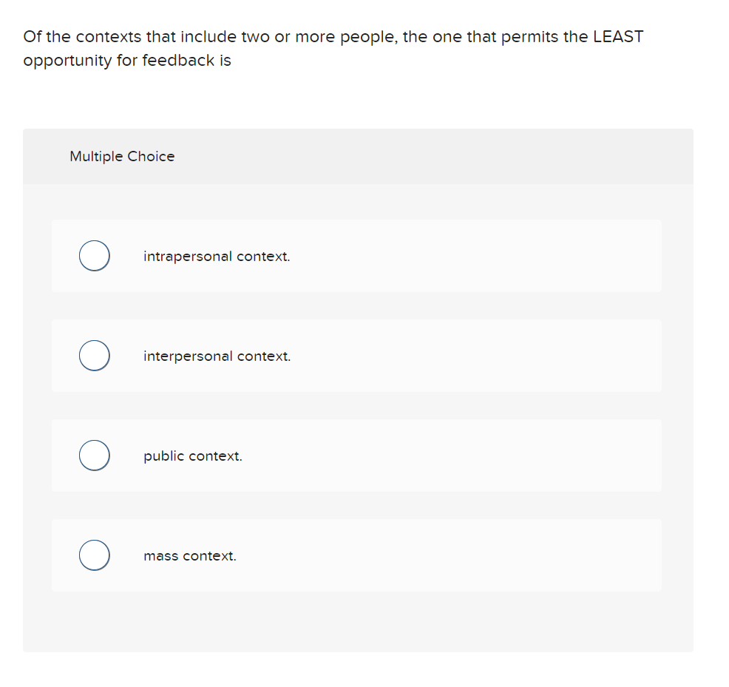Select the mass context radio button
Viewport: 729px width, 687px height.
point(94,555)
